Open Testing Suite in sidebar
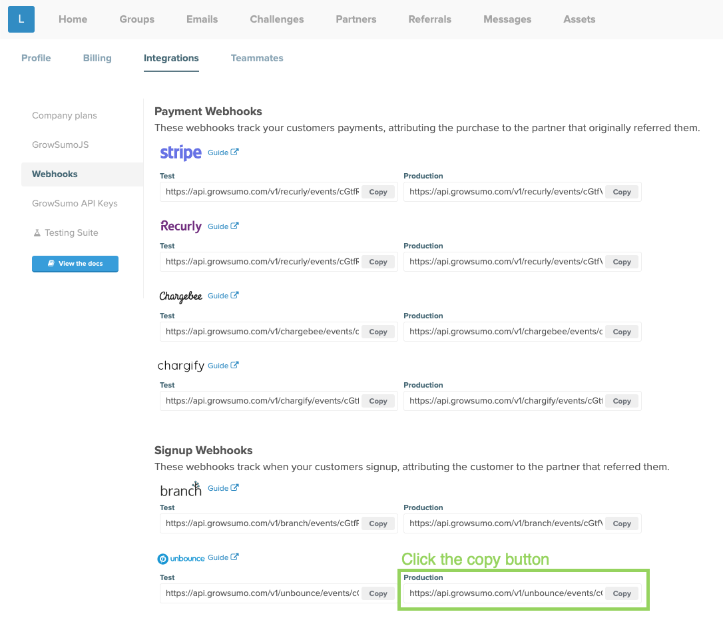 click(66, 233)
